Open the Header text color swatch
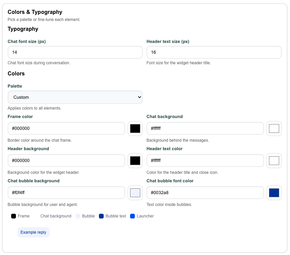Viewport: 290px width, 255px height. (x=274, y=161)
